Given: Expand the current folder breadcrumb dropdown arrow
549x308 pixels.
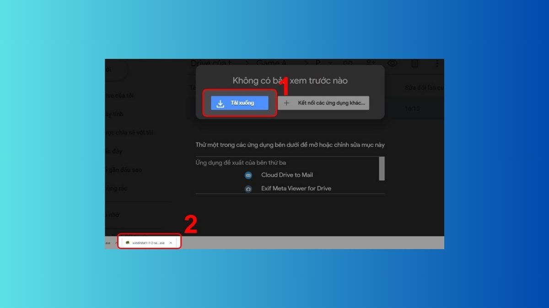Looking at the screenshot, I should coord(331,63).
